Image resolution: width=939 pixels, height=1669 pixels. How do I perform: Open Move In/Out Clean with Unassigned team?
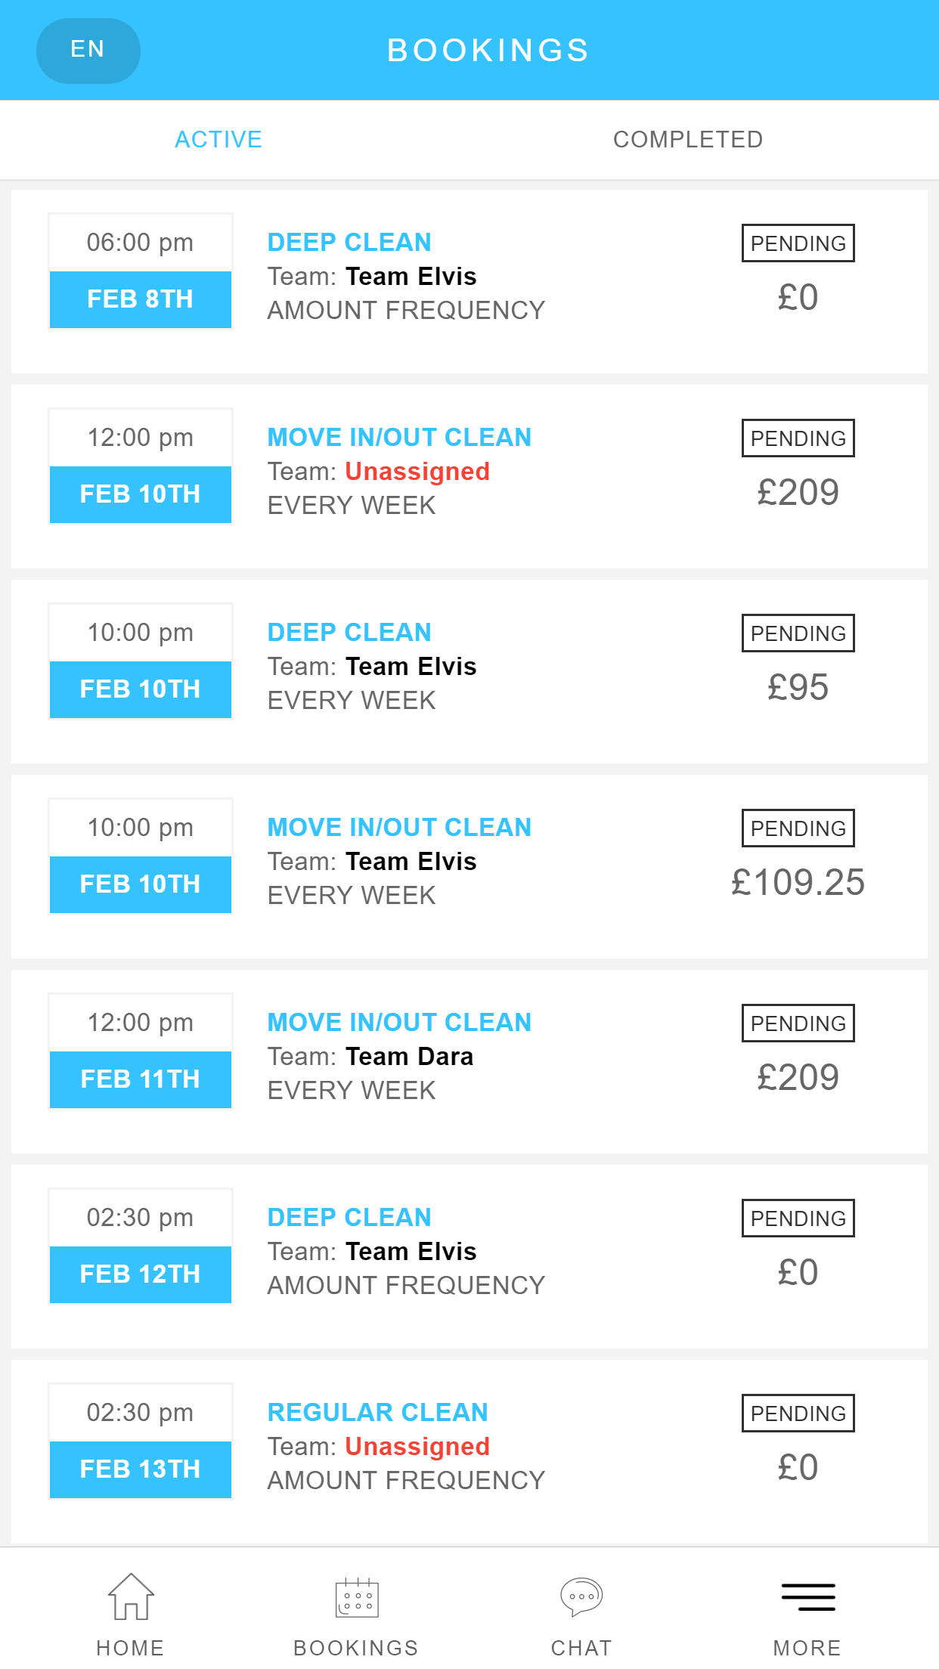pos(469,476)
